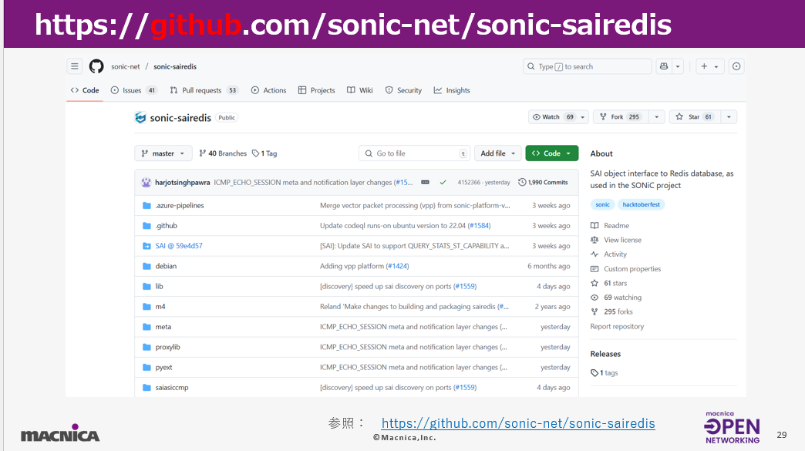This screenshot has width=805, height=451.
Task: Open the saiasiccmp folder icon
Action: coord(147,388)
